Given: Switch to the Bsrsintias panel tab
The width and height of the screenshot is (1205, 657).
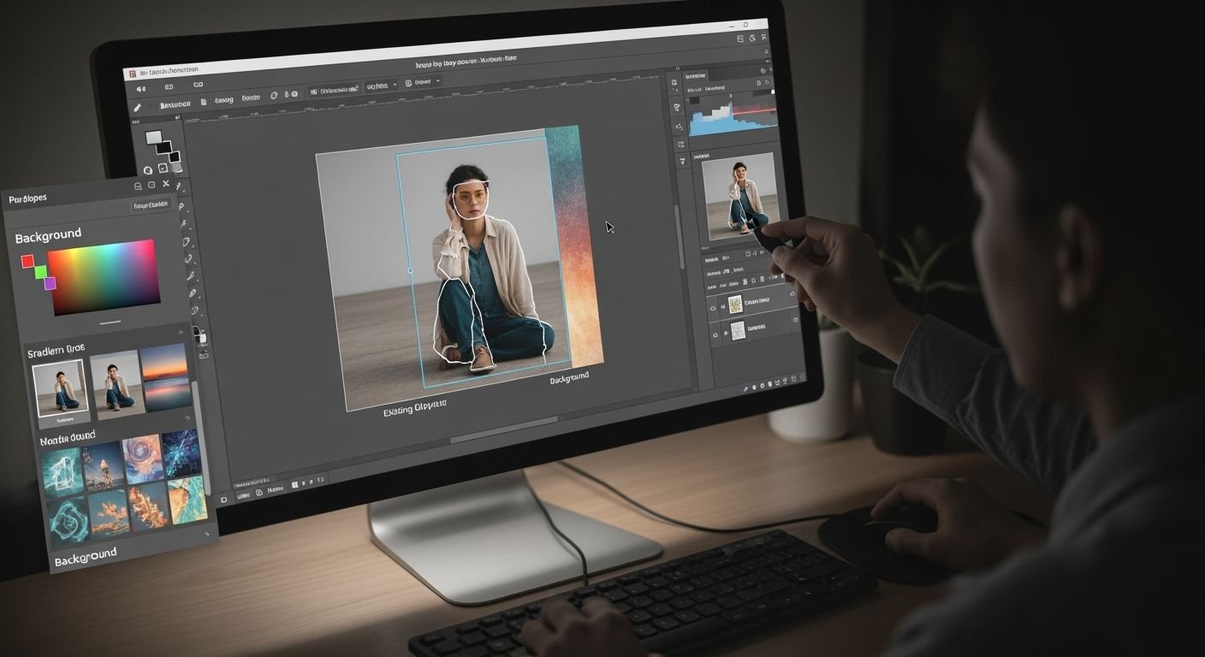Looking at the screenshot, I should (696, 77).
